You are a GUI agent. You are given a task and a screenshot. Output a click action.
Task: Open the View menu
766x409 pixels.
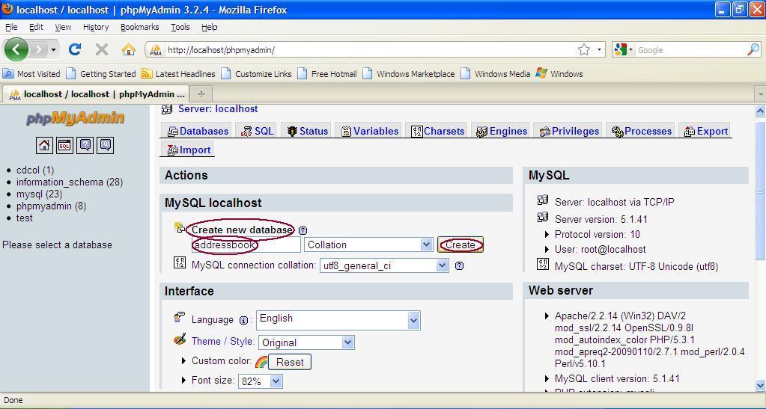coord(63,28)
